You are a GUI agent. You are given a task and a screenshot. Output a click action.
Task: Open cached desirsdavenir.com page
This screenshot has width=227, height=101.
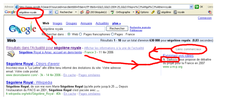70,75
